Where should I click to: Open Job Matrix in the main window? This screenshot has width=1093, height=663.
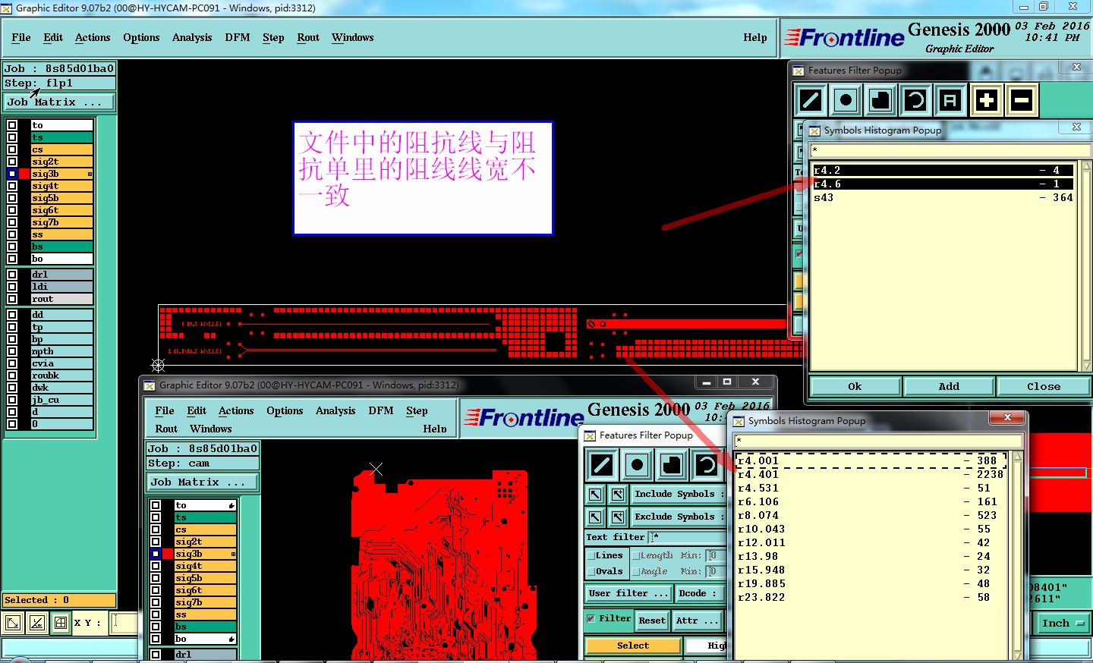[x=59, y=102]
